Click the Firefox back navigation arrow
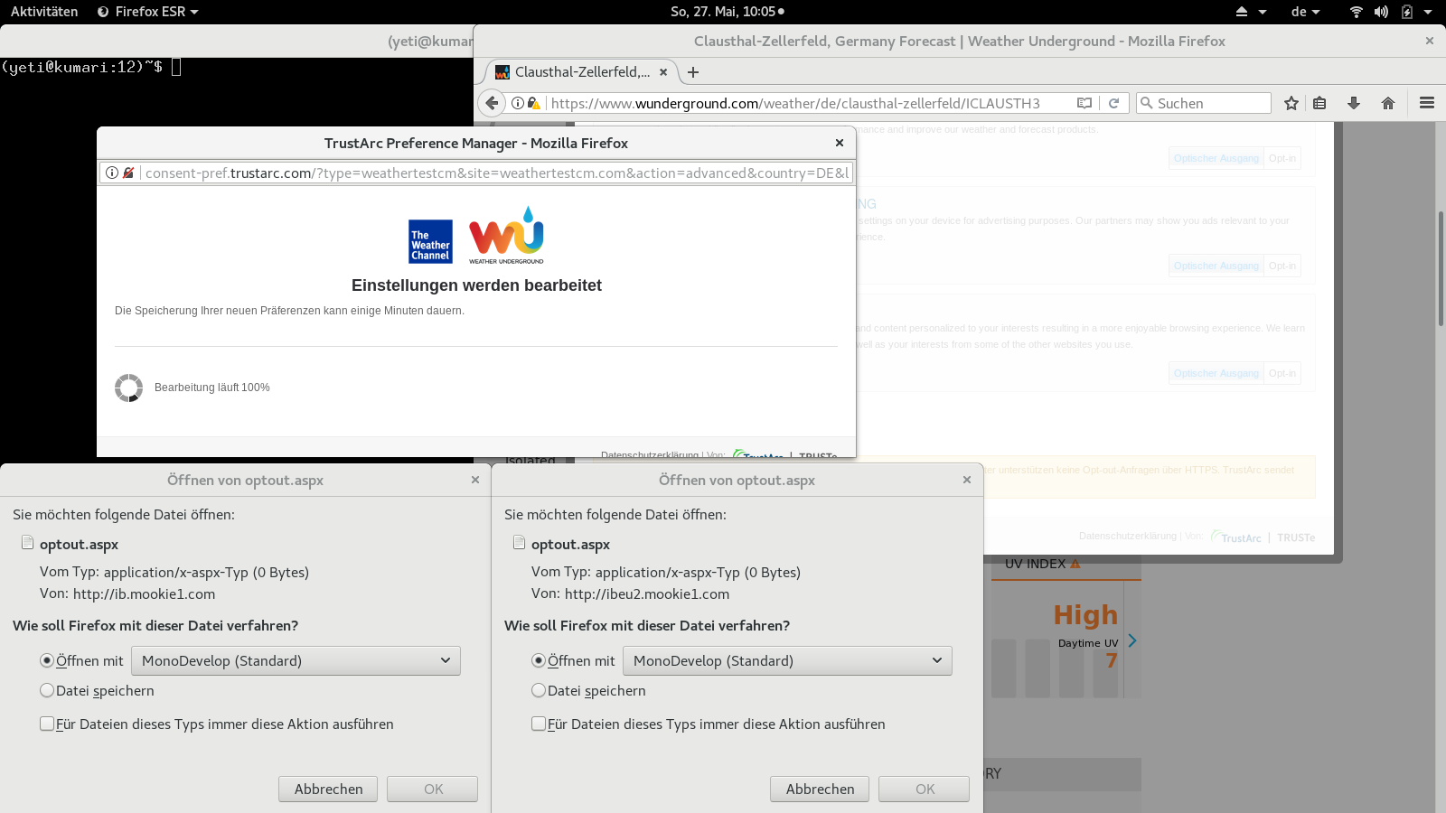1446x813 pixels. click(x=492, y=103)
